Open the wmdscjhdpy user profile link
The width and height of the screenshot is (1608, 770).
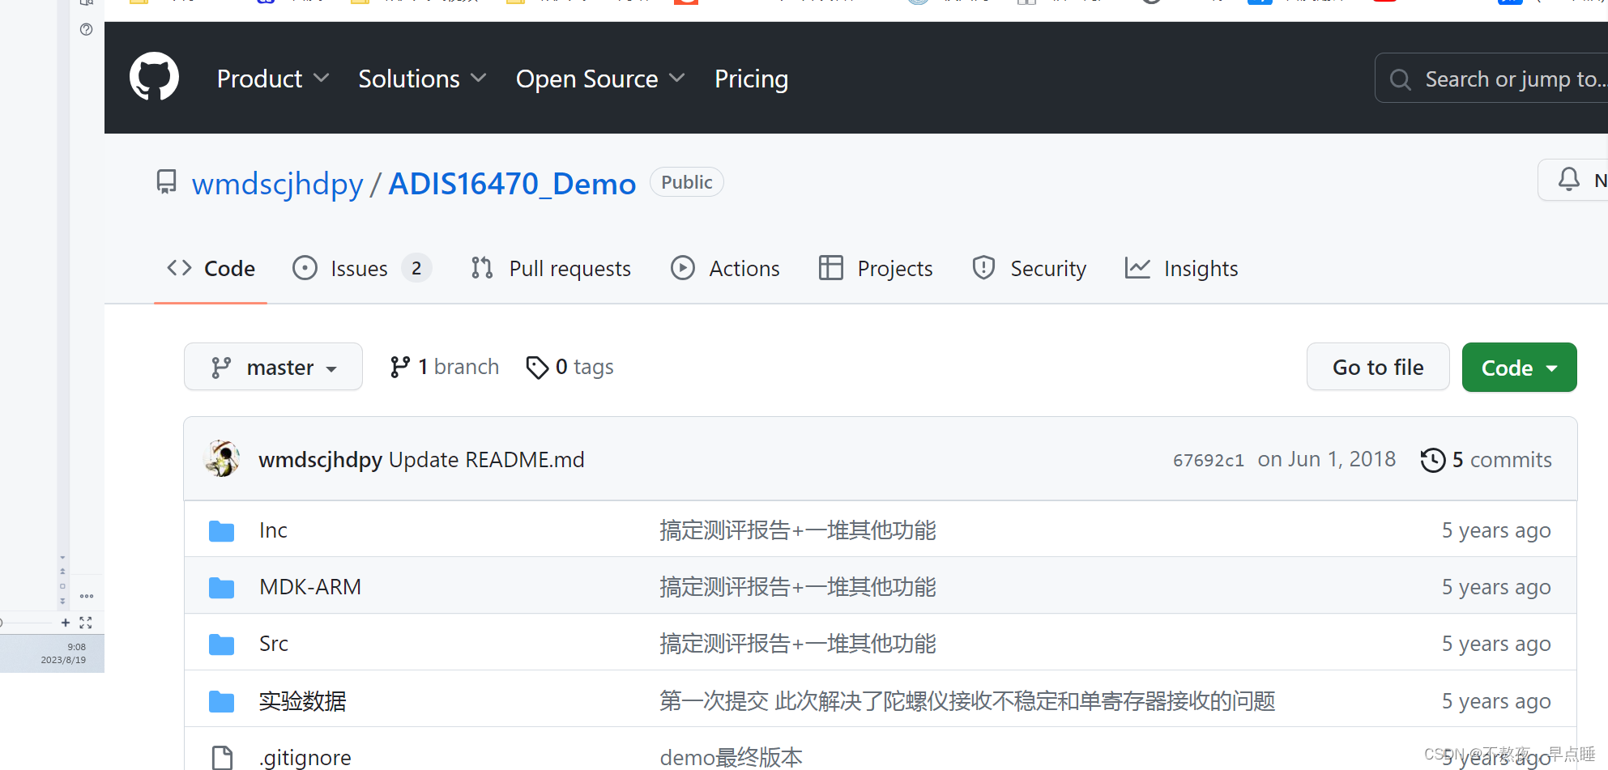277,184
